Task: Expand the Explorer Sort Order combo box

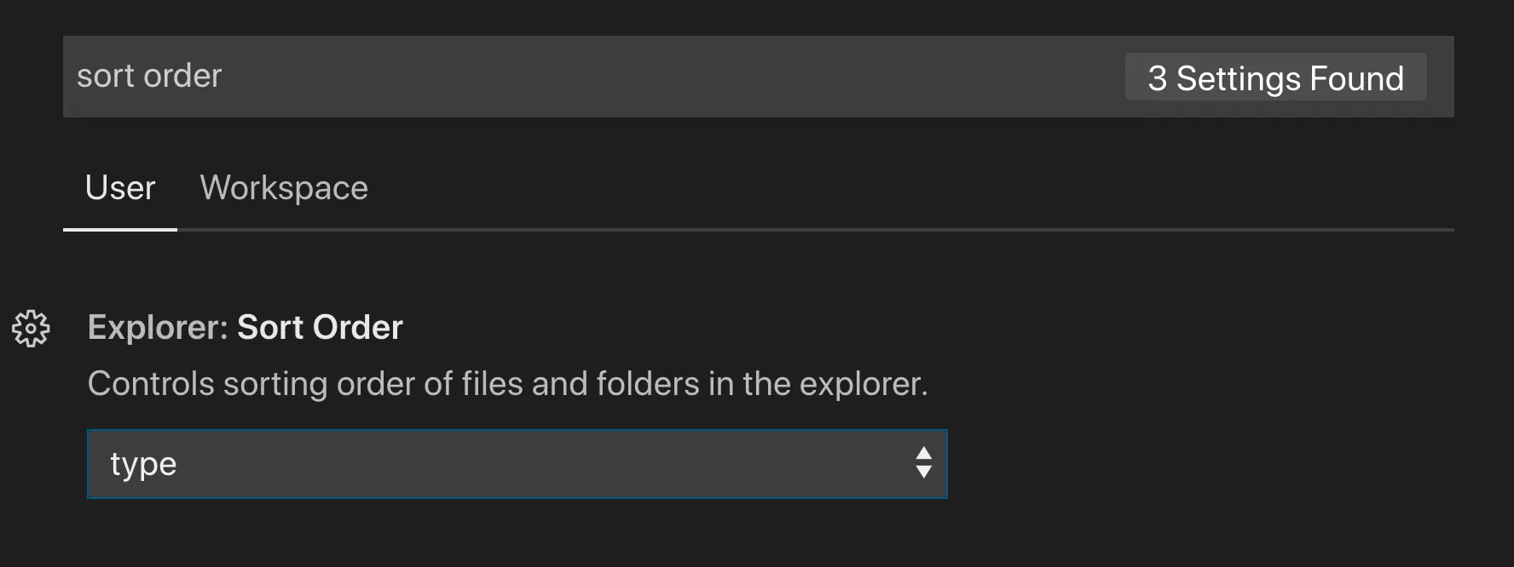Action: tap(517, 464)
